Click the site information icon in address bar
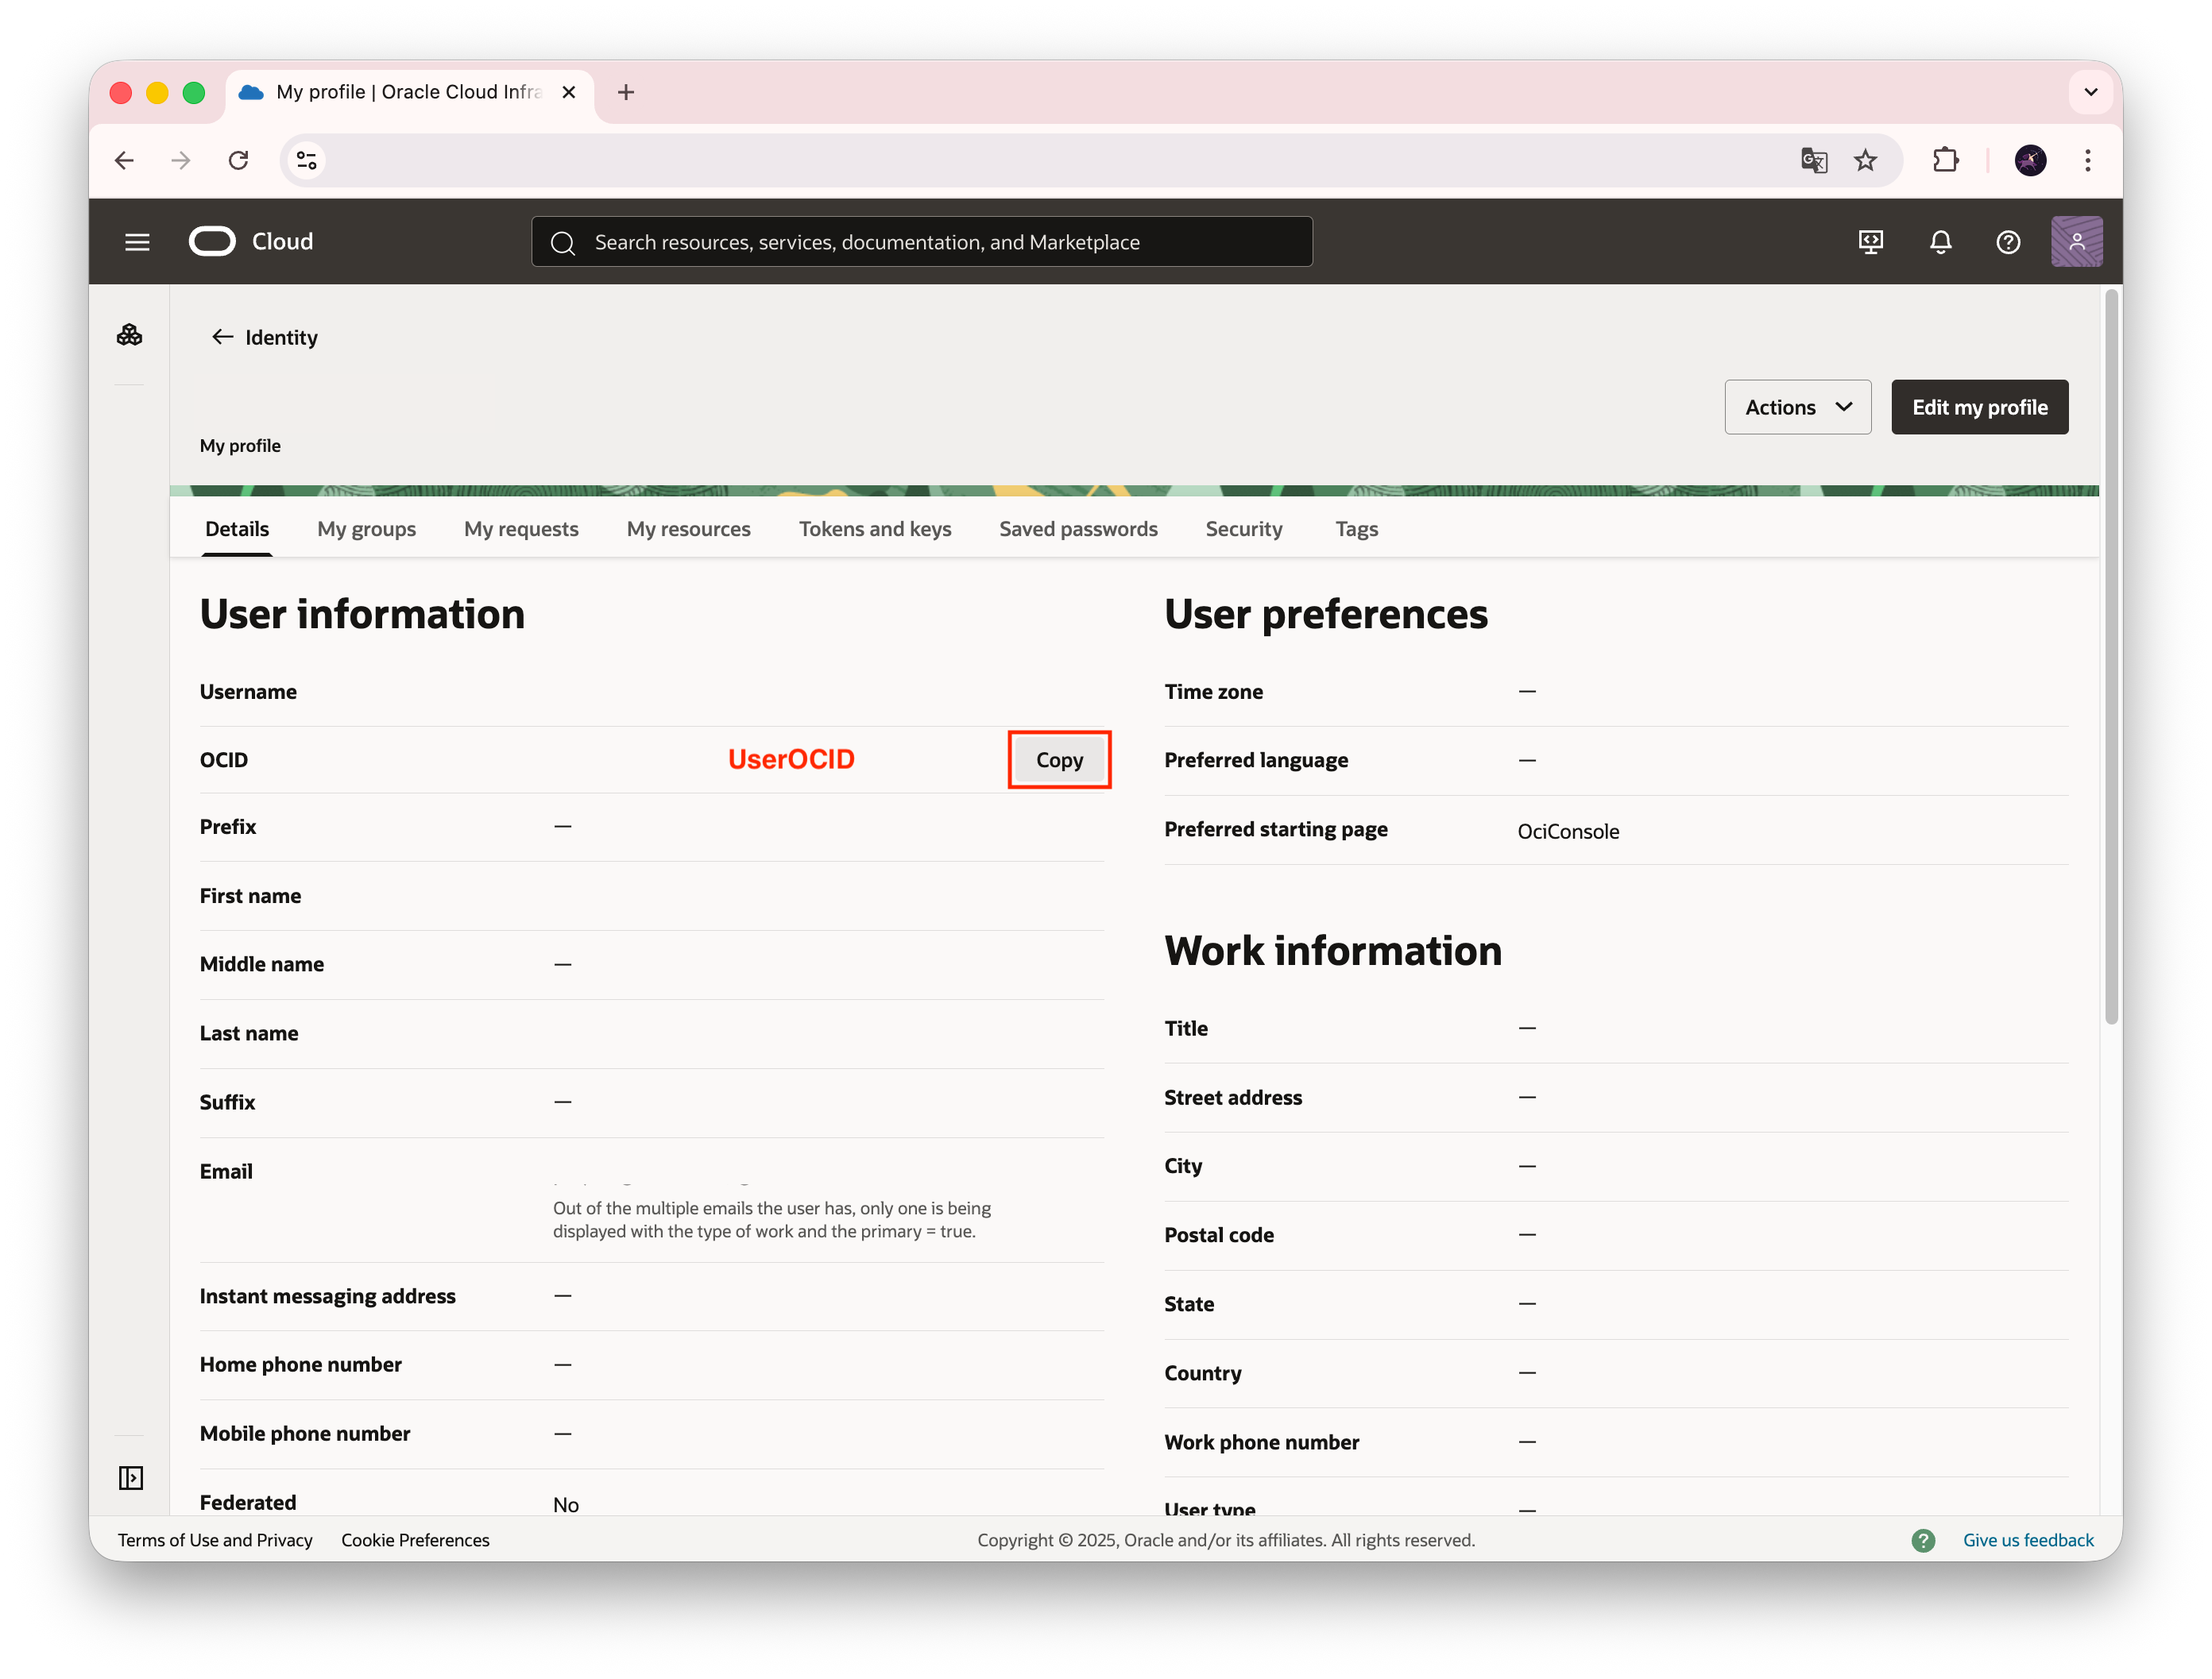 (307, 160)
